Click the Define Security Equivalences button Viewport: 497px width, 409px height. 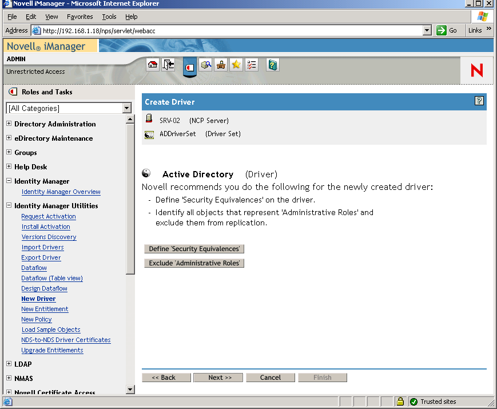coord(194,249)
